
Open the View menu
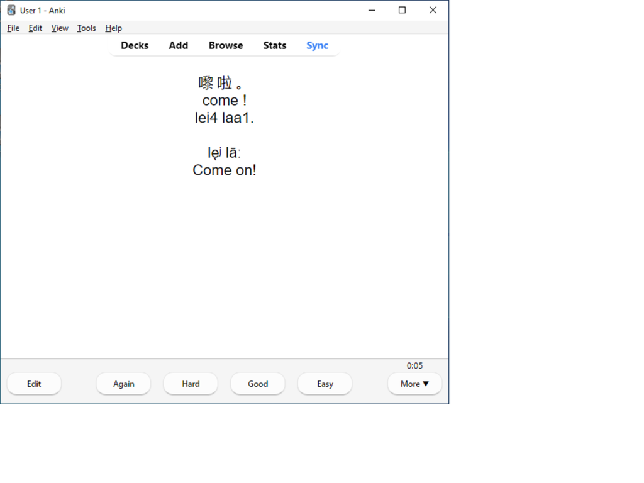(x=60, y=28)
